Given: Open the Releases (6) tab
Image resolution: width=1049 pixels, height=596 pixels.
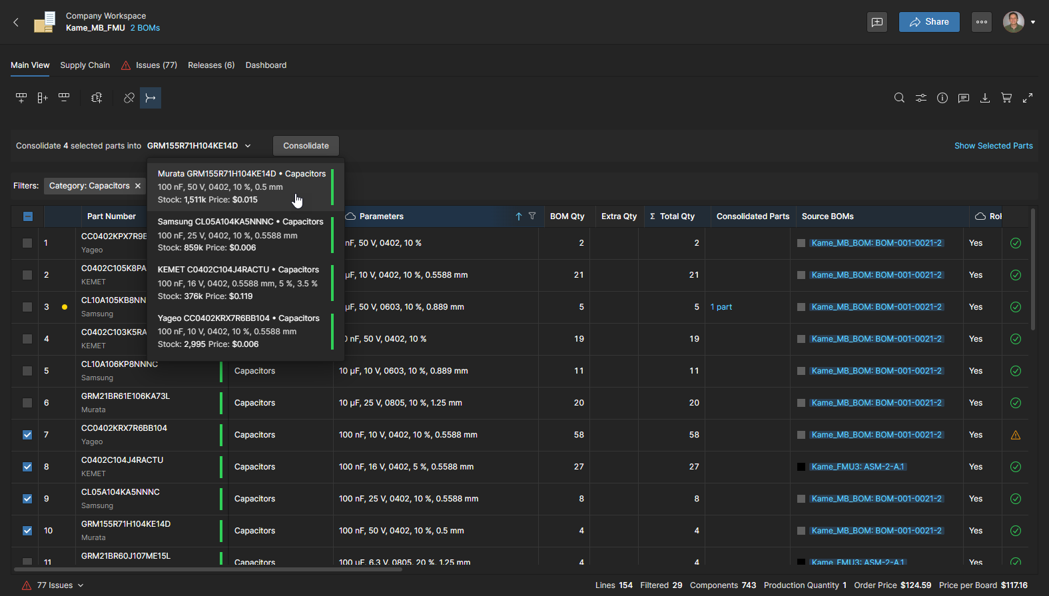Looking at the screenshot, I should 211,65.
